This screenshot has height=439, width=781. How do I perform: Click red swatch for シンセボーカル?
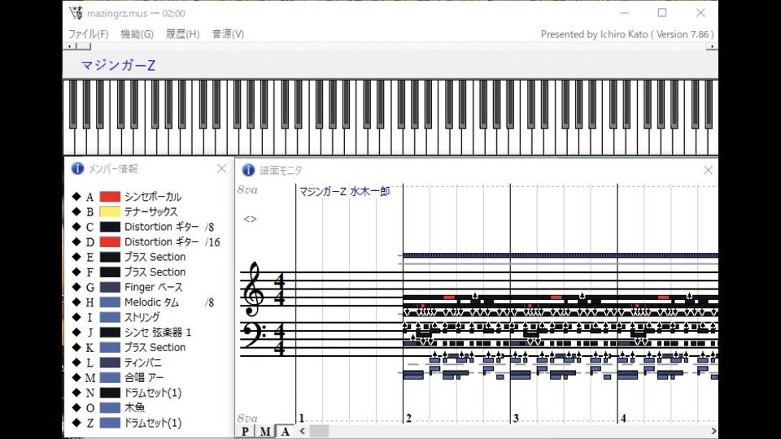110,197
